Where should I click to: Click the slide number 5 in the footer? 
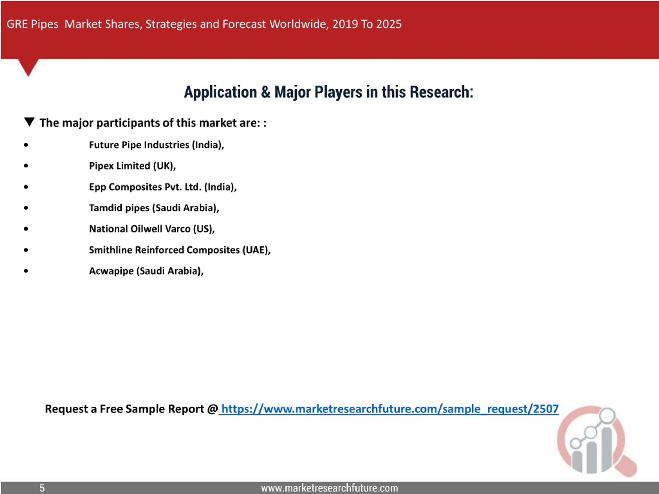pos(42,488)
